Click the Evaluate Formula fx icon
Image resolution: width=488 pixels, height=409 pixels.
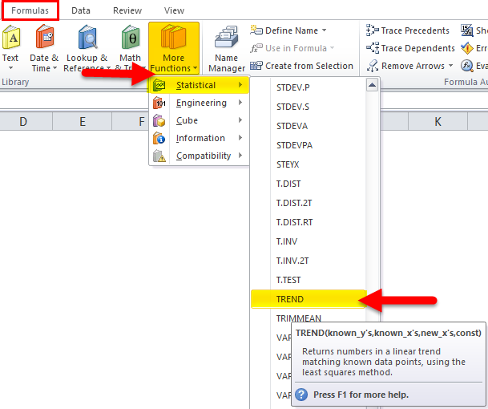(467, 66)
